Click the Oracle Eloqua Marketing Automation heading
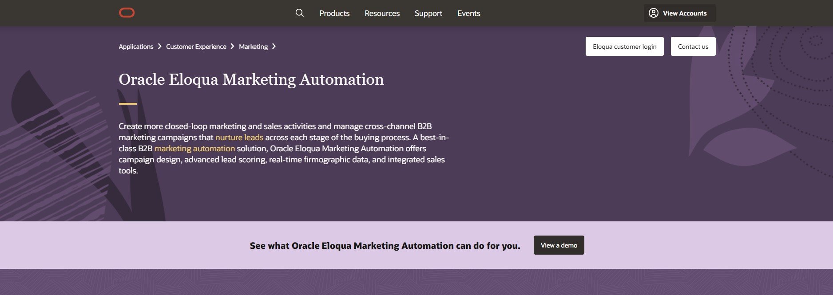This screenshot has width=833, height=295. pos(251,79)
